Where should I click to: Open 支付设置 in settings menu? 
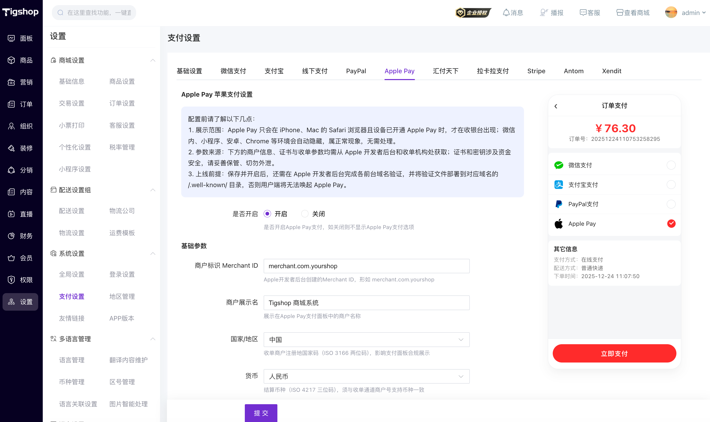[72, 296]
